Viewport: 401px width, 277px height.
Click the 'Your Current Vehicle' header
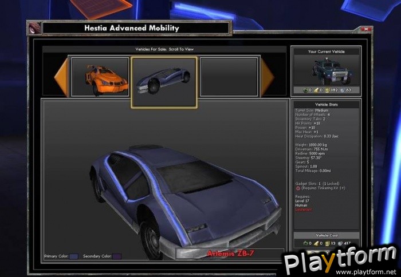tap(327, 52)
